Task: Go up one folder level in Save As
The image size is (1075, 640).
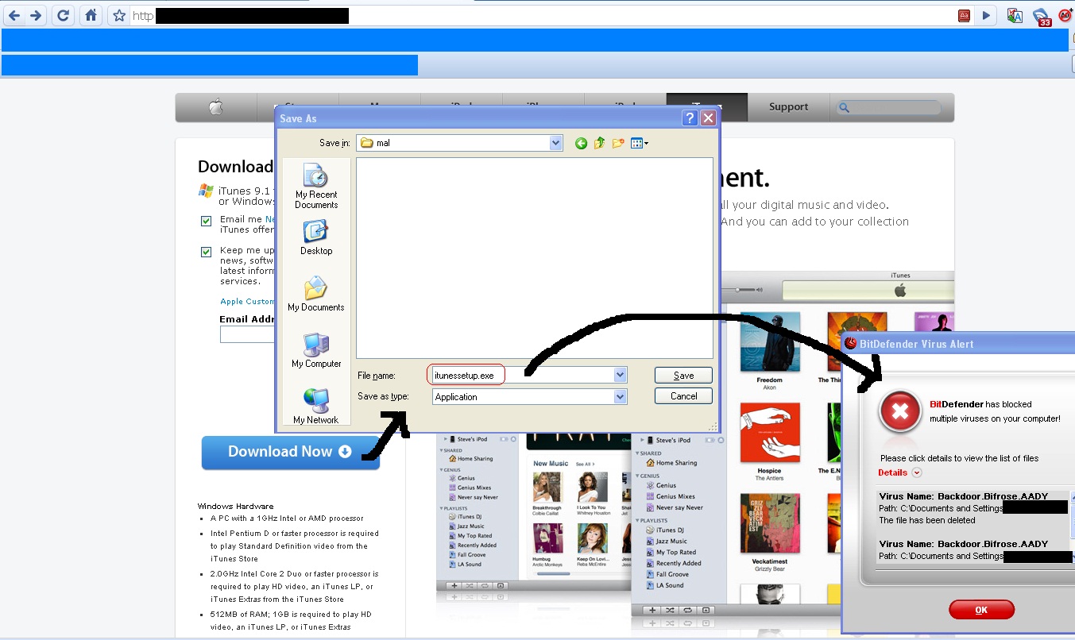Action: tap(599, 143)
